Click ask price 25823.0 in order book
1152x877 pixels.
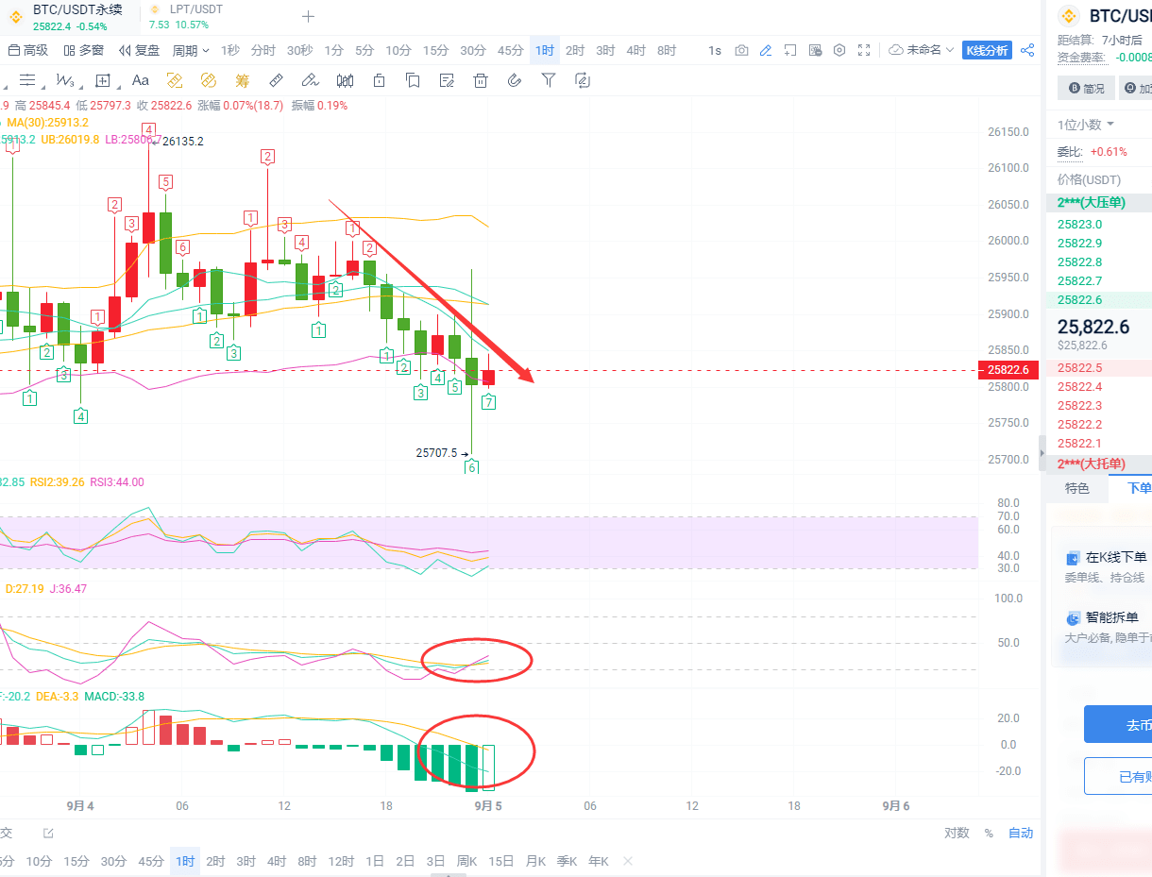pos(1079,225)
